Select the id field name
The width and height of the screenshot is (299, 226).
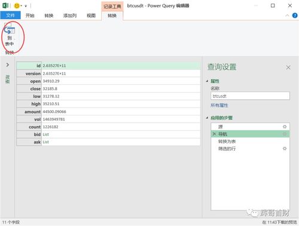(38, 66)
